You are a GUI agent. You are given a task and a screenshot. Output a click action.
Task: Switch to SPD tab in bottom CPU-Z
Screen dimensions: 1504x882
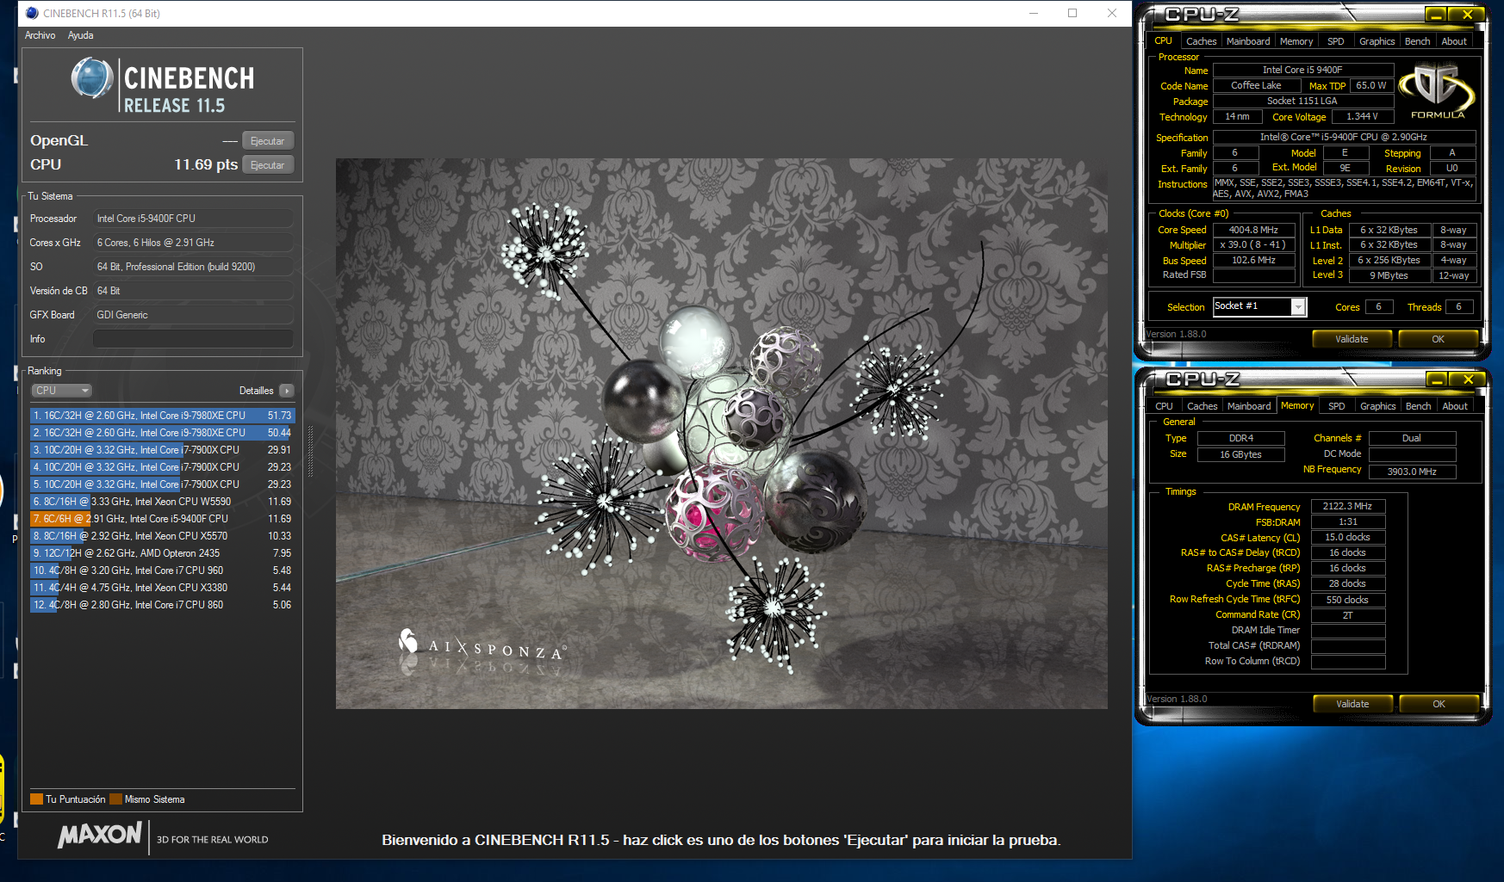(x=1337, y=406)
